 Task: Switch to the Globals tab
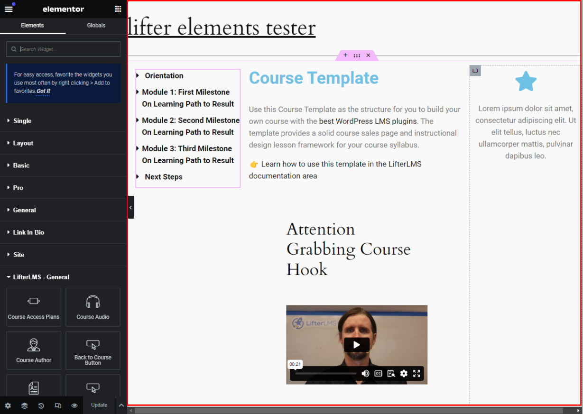[x=96, y=25]
